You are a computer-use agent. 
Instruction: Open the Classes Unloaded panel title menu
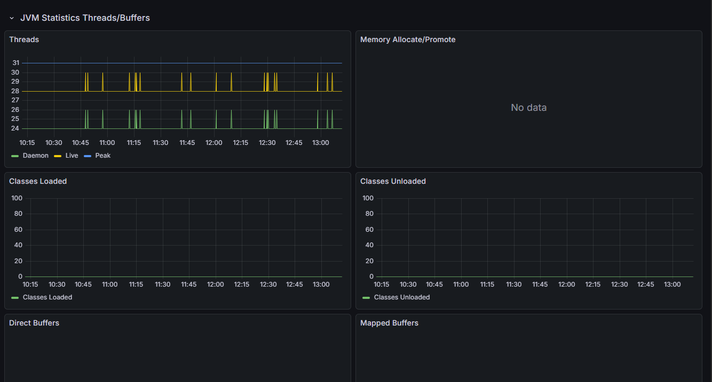point(393,181)
